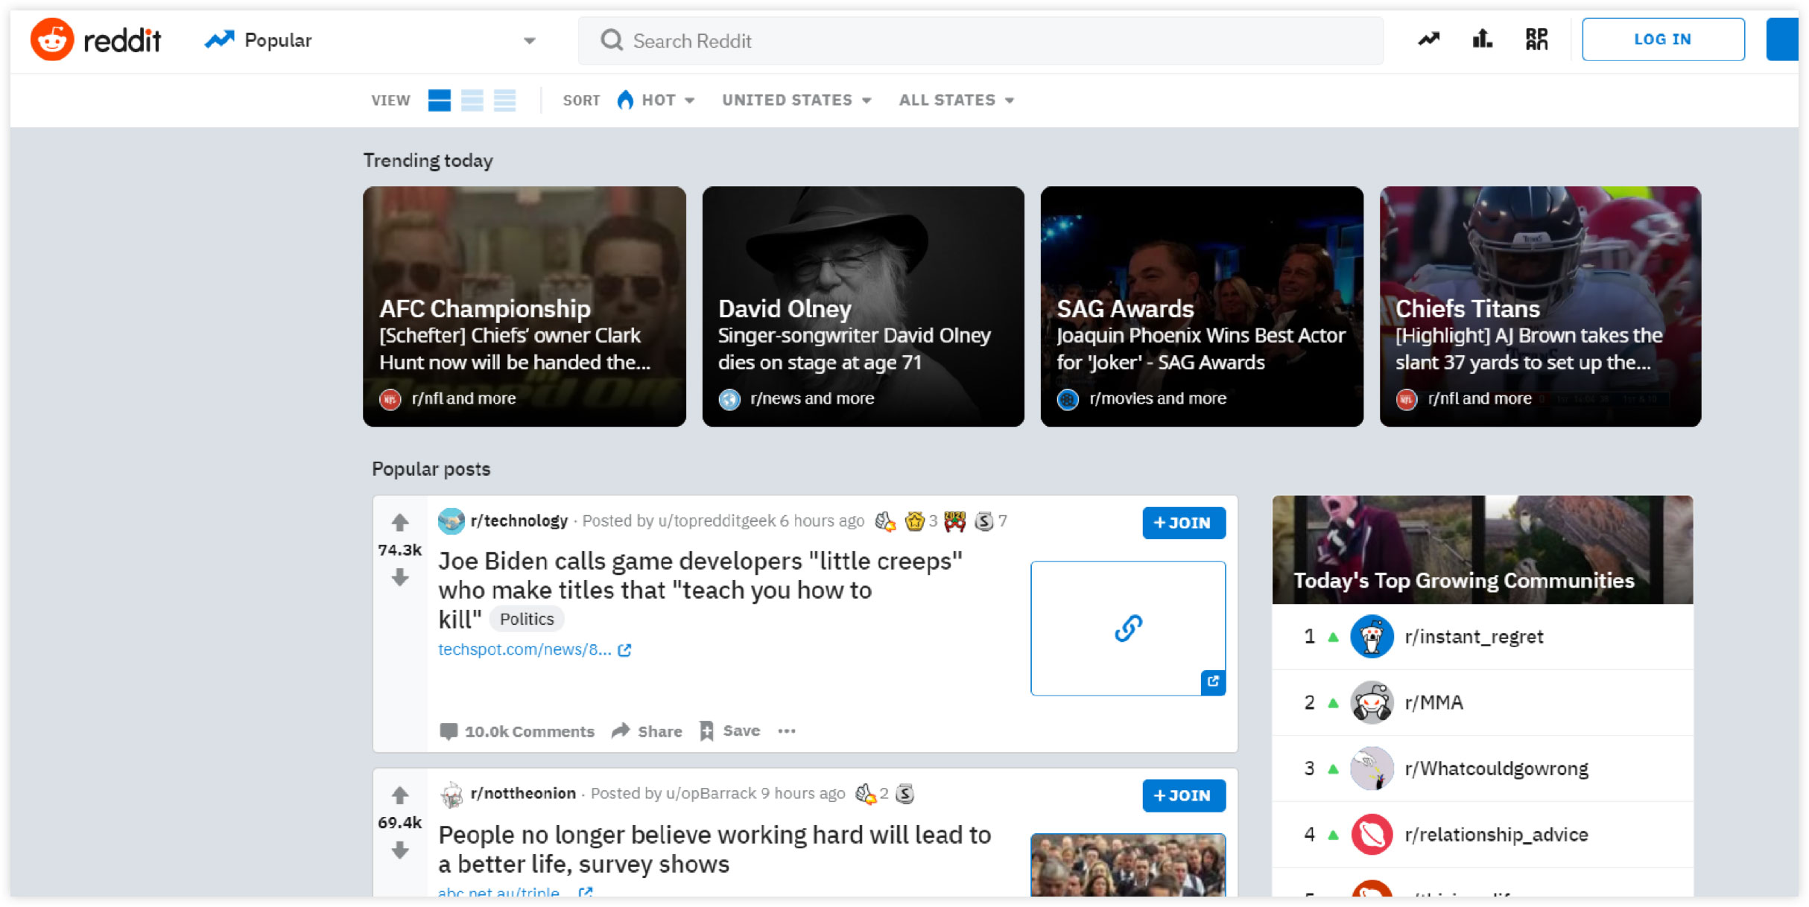This screenshot has height=907, width=1809.
Task: Focus the Search Reddit field
Action: 980,40
